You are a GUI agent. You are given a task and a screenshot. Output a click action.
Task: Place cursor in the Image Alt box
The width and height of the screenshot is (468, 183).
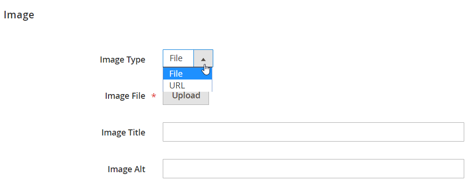tap(313, 169)
